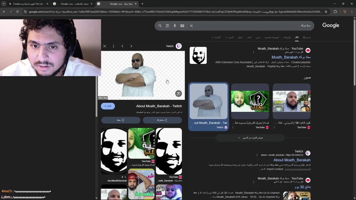Click the Twitch icon beside About Moath_Barakah result

pyautogui.click(x=308, y=153)
